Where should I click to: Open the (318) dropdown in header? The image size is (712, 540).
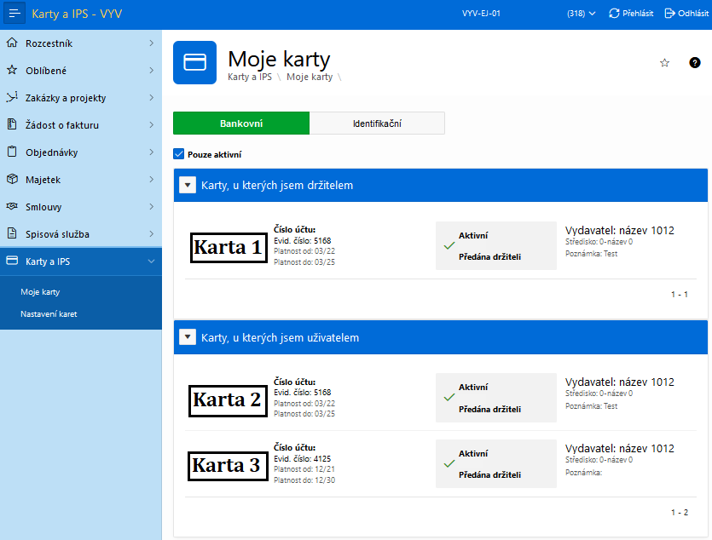[x=581, y=13]
